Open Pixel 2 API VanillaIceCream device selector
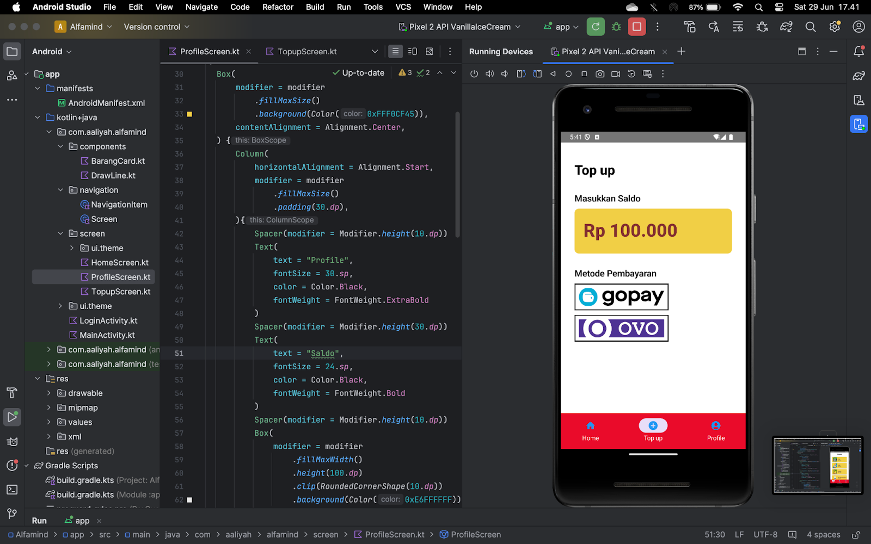Image resolution: width=871 pixels, height=544 pixels. (460, 27)
